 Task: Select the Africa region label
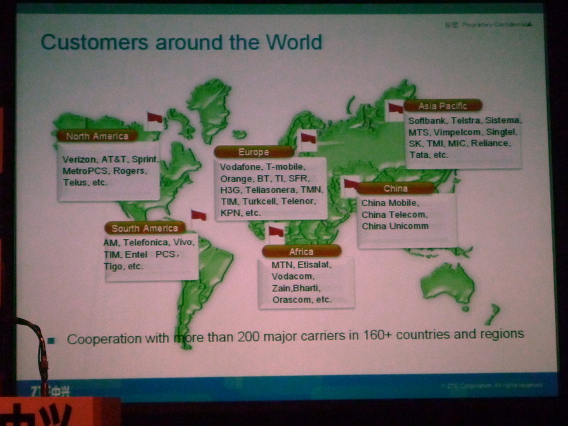pos(301,251)
